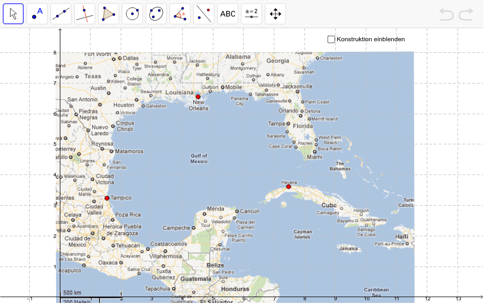Click the Acapulco label on the map

coord(70,270)
